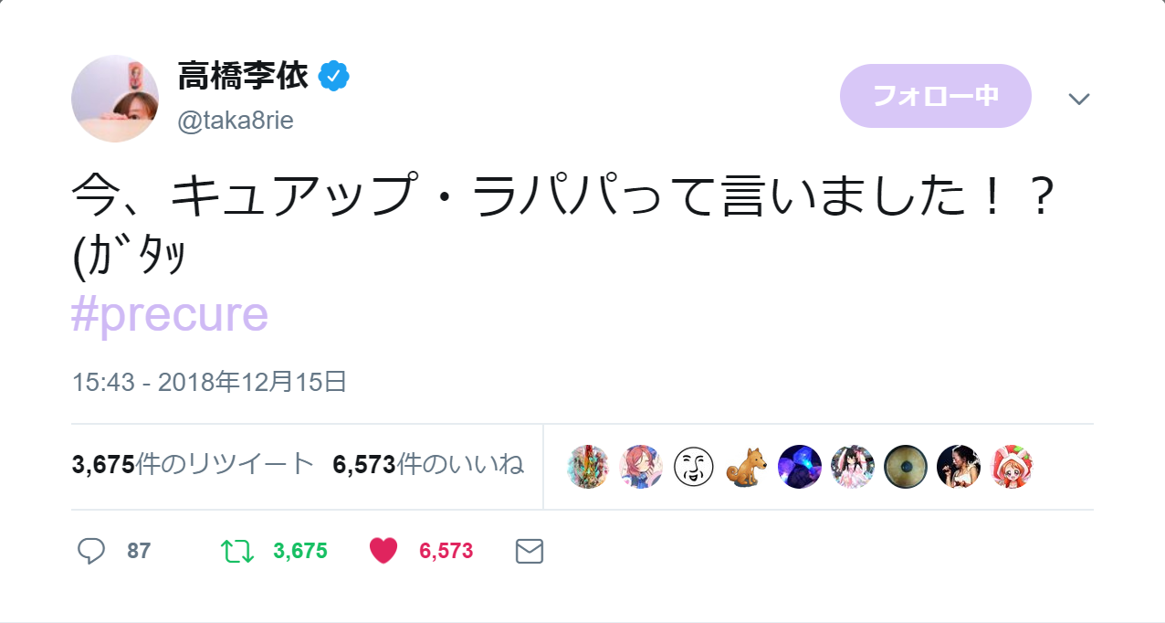The height and width of the screenshot is (623, 1165).
Task: Click the blue verified badge
Action: pos(334,77)
